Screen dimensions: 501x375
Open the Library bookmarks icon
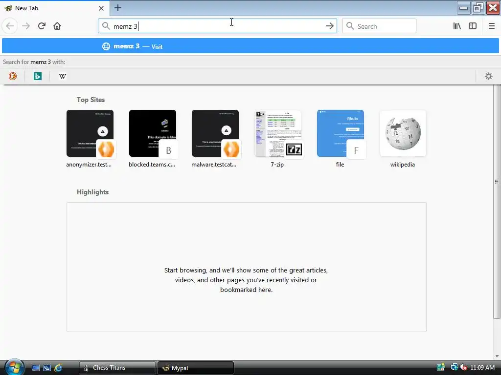457,26
